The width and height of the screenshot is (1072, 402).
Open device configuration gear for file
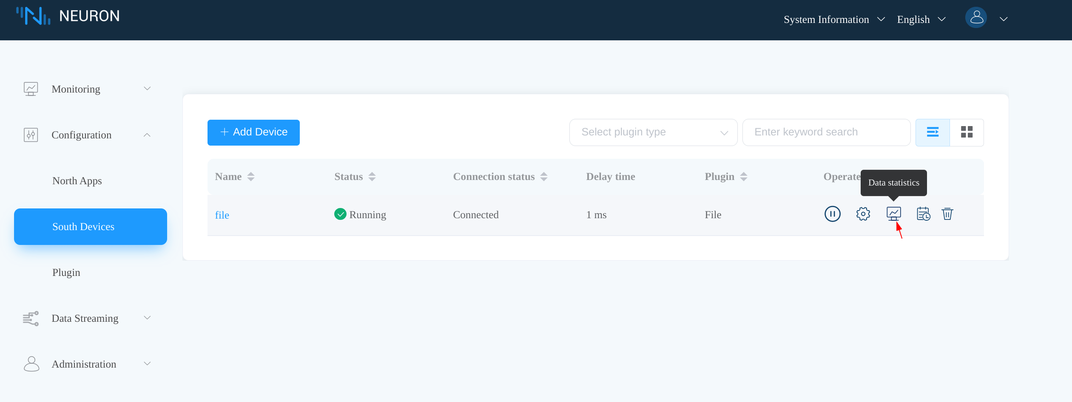[863, 214]
